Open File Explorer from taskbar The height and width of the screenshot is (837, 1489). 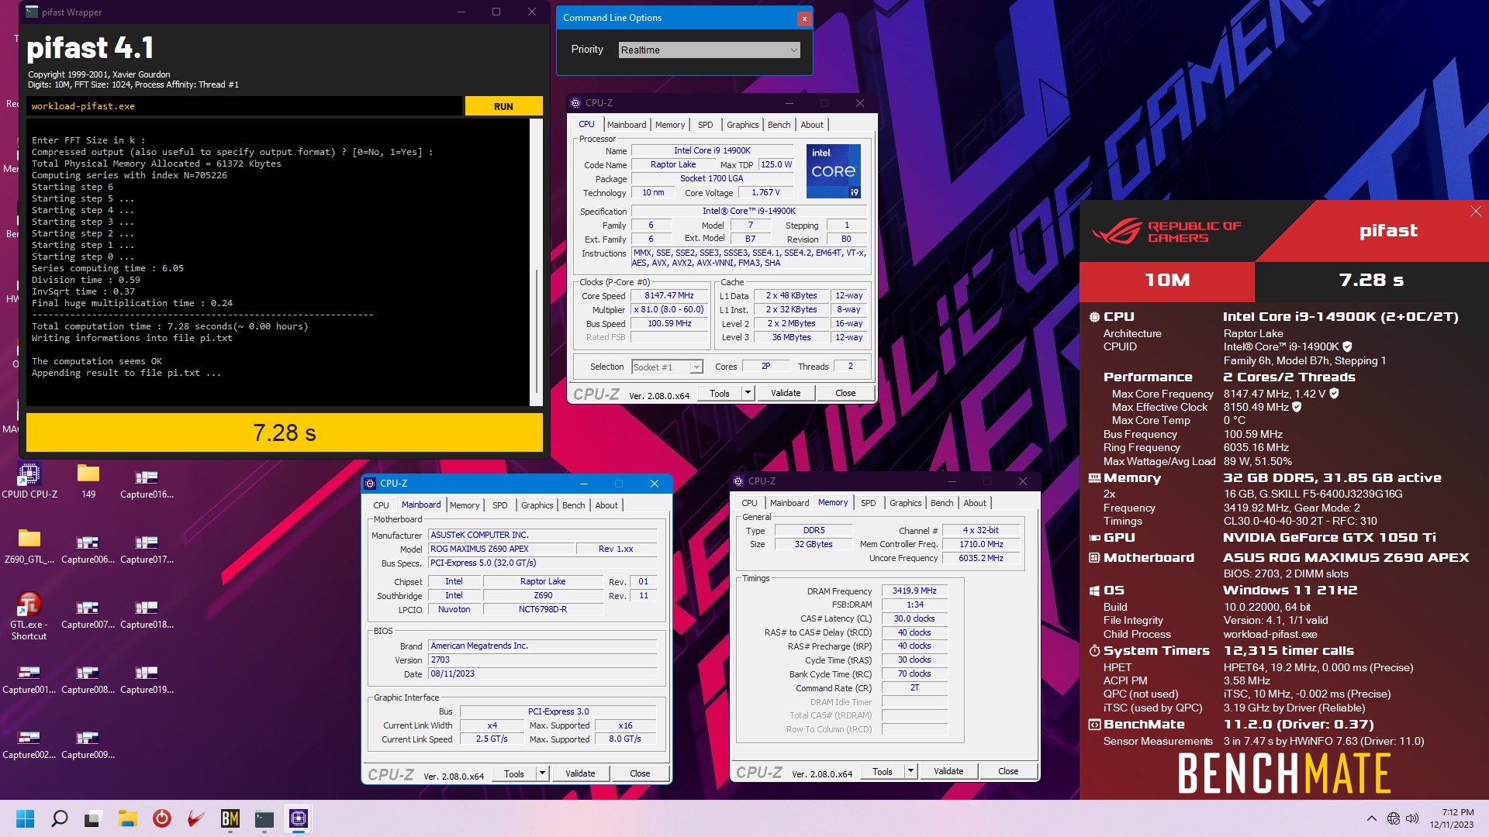[x=128, y=818]
